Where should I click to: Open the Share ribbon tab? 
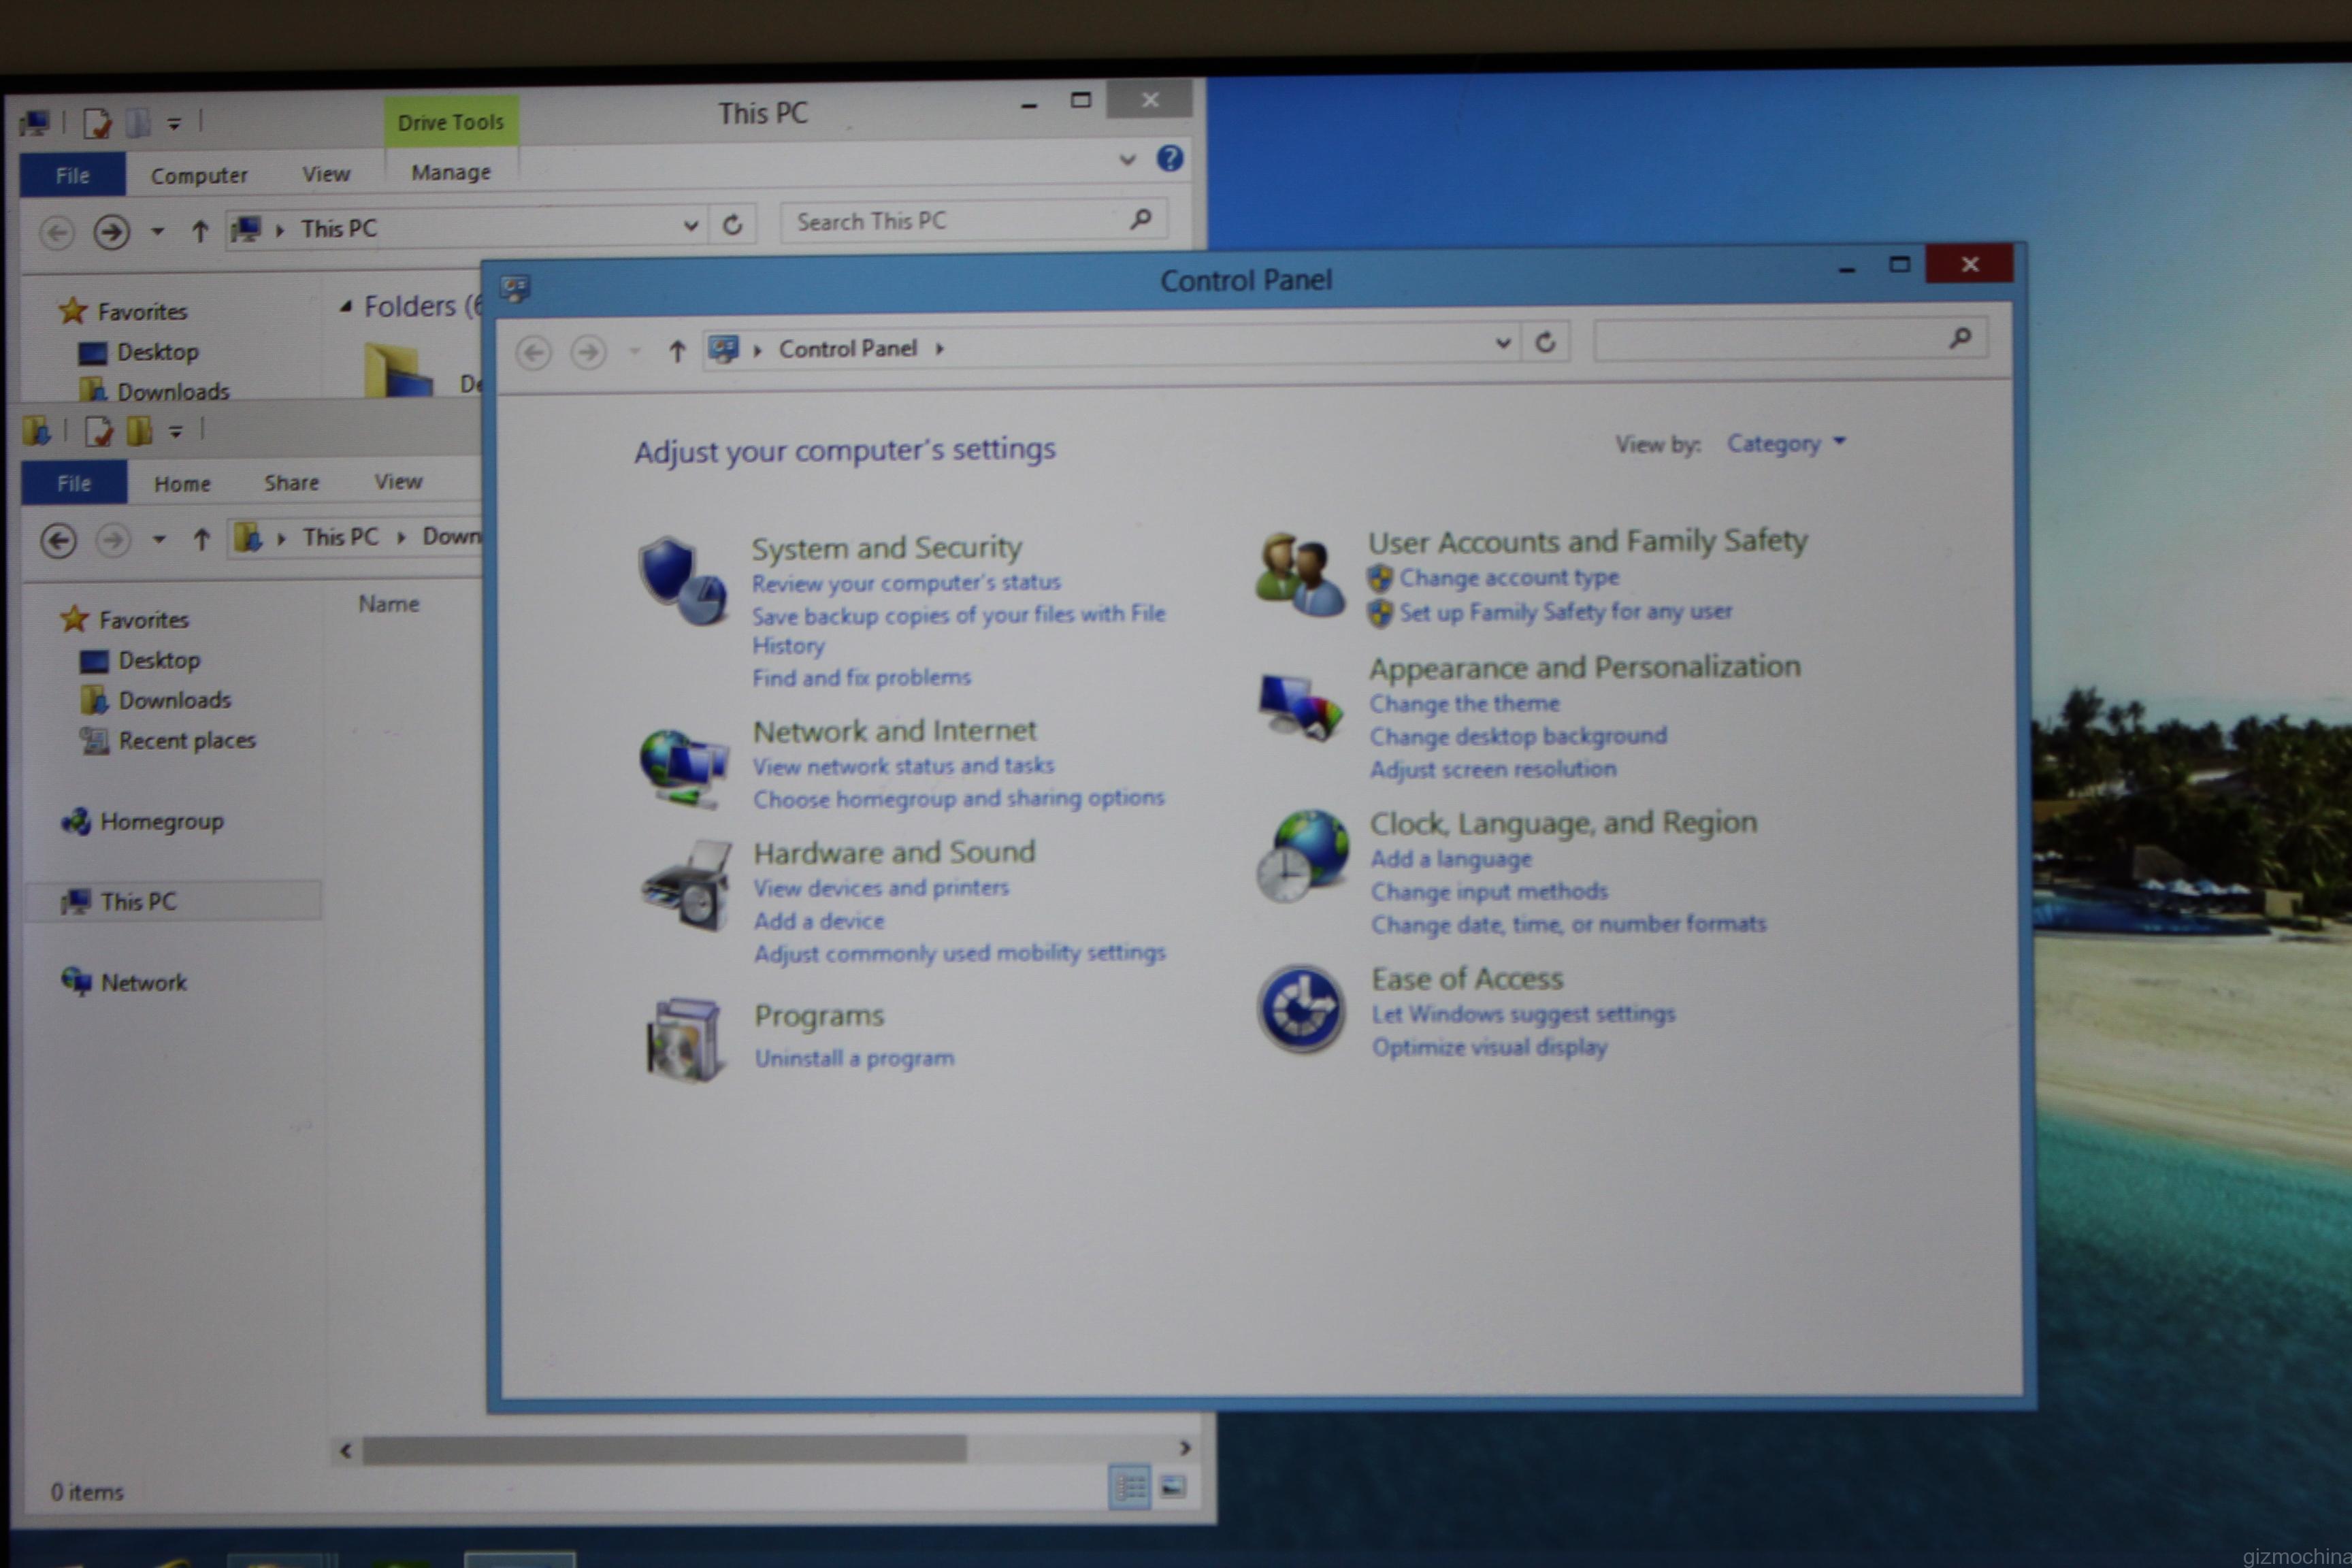click(291, 483)
